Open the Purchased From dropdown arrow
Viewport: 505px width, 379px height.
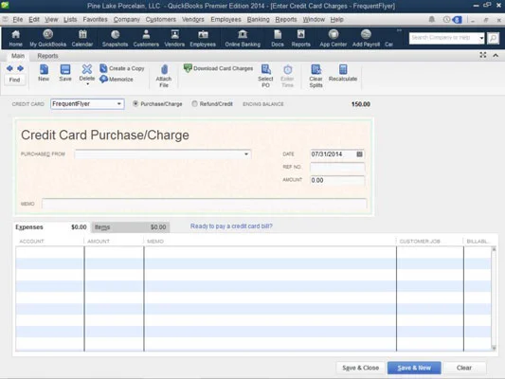click(246, 153)
